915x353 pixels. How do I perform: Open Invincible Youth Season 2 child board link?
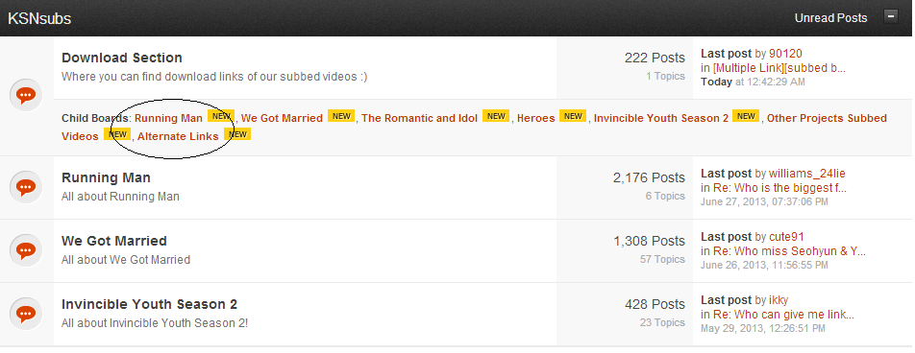[x=661, y=118]
